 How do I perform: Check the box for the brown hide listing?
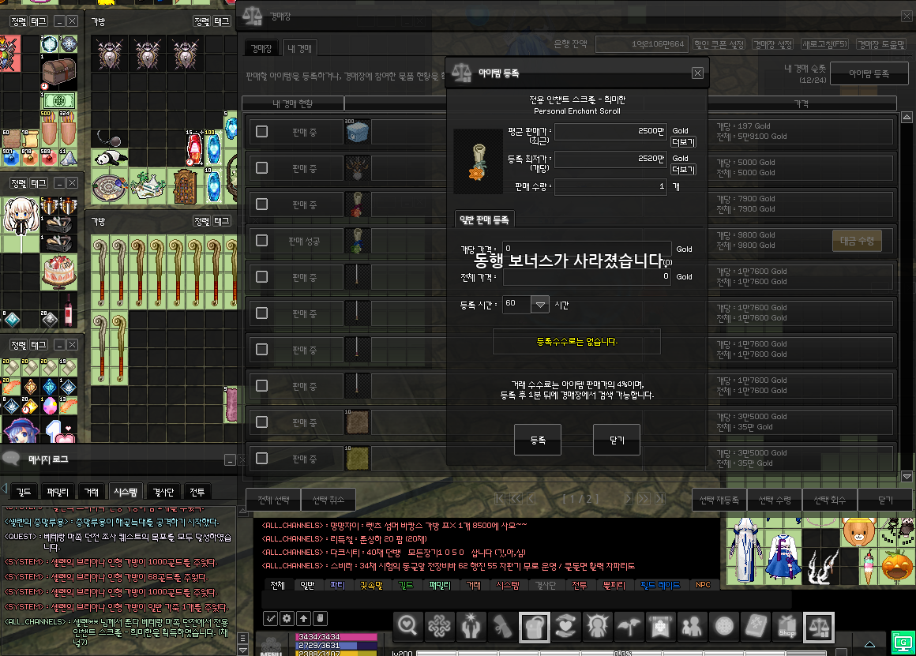261,422
